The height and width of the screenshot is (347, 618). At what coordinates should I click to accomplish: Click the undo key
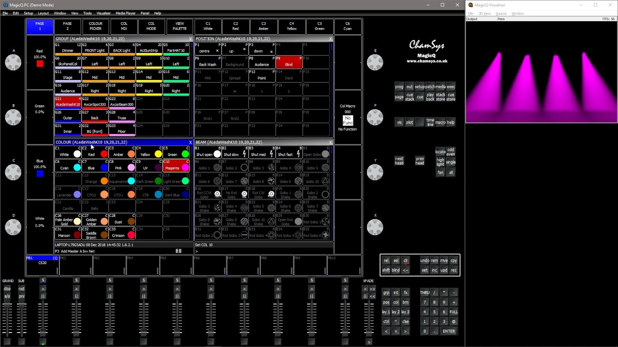click(424, 261)
